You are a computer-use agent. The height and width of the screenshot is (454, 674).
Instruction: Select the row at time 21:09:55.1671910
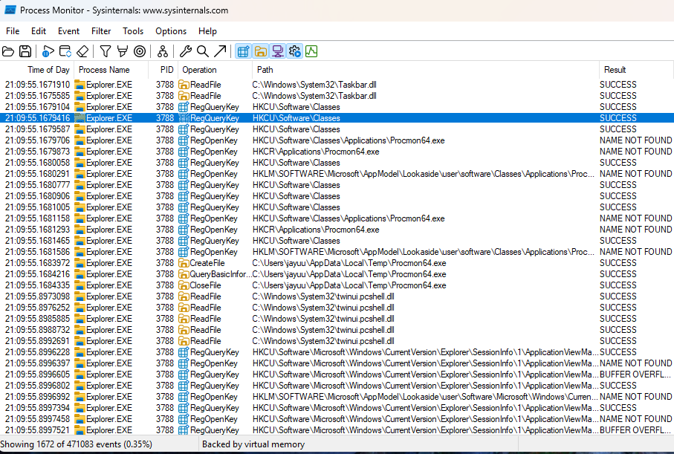pyautogui.click(x=337, y=85)
